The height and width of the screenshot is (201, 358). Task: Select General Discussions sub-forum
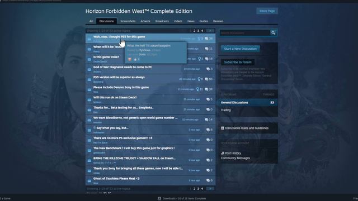248,103
